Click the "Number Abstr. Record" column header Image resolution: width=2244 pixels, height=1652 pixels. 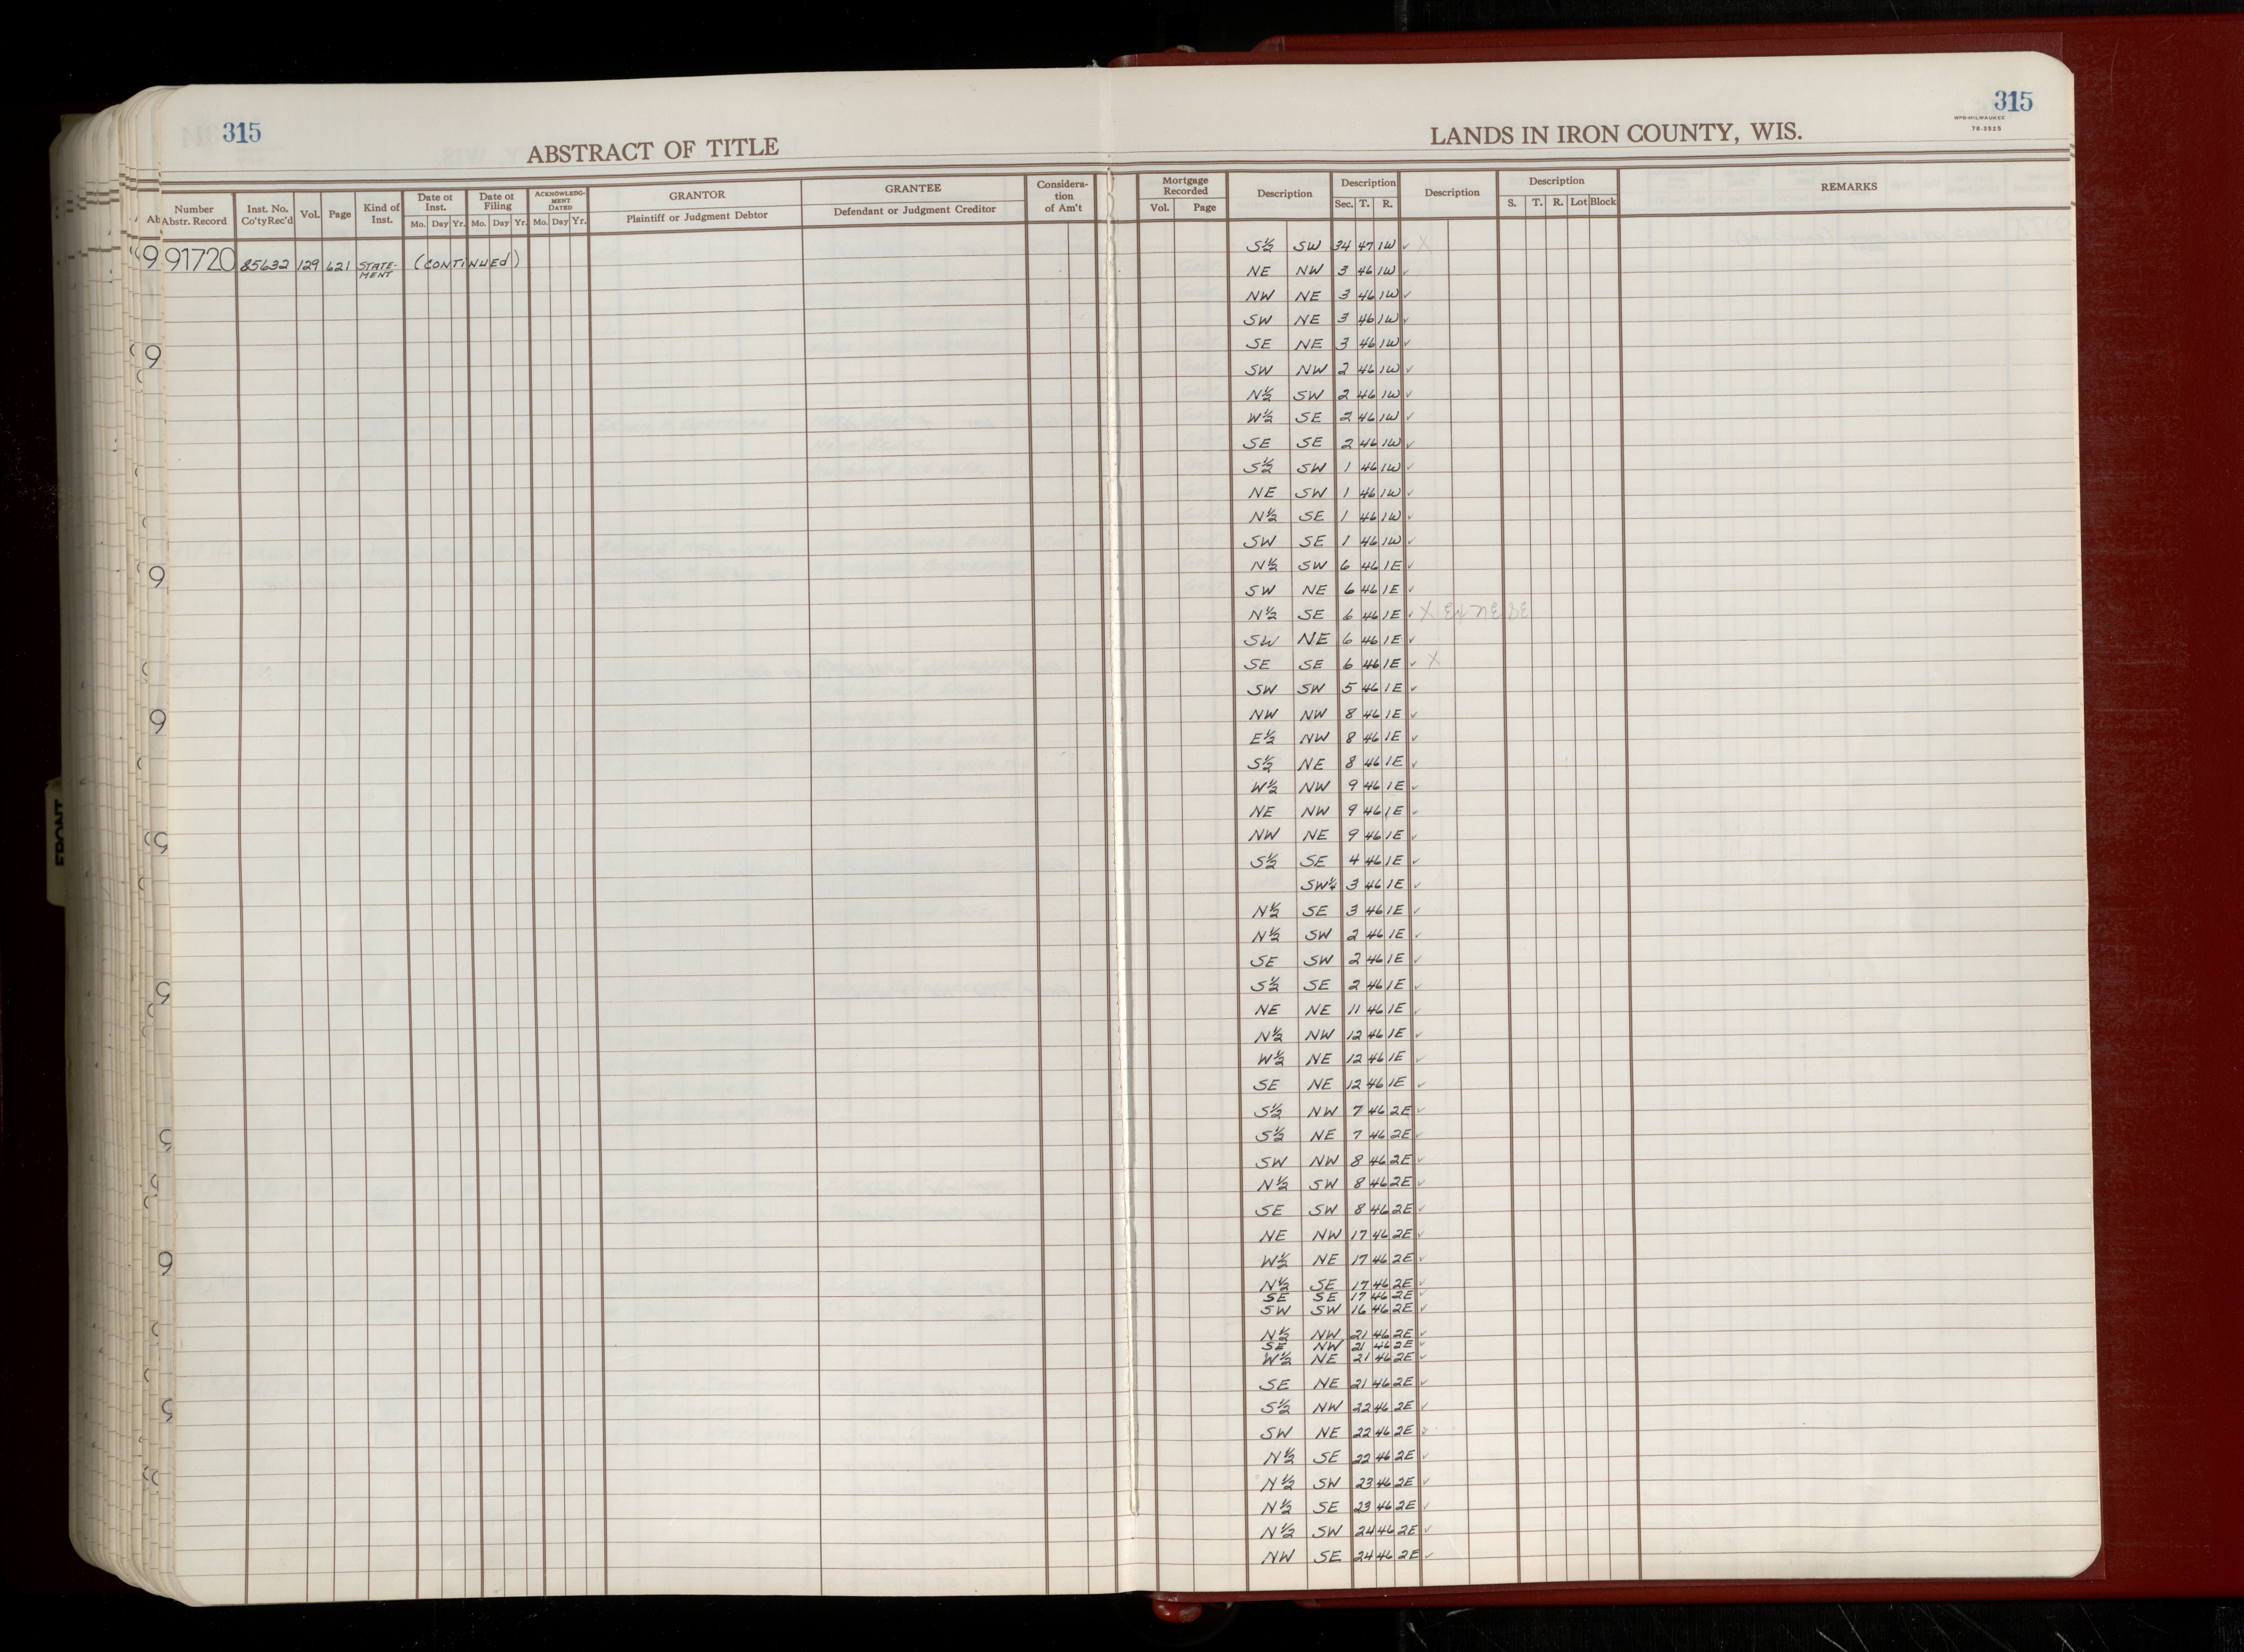[194, 215]
